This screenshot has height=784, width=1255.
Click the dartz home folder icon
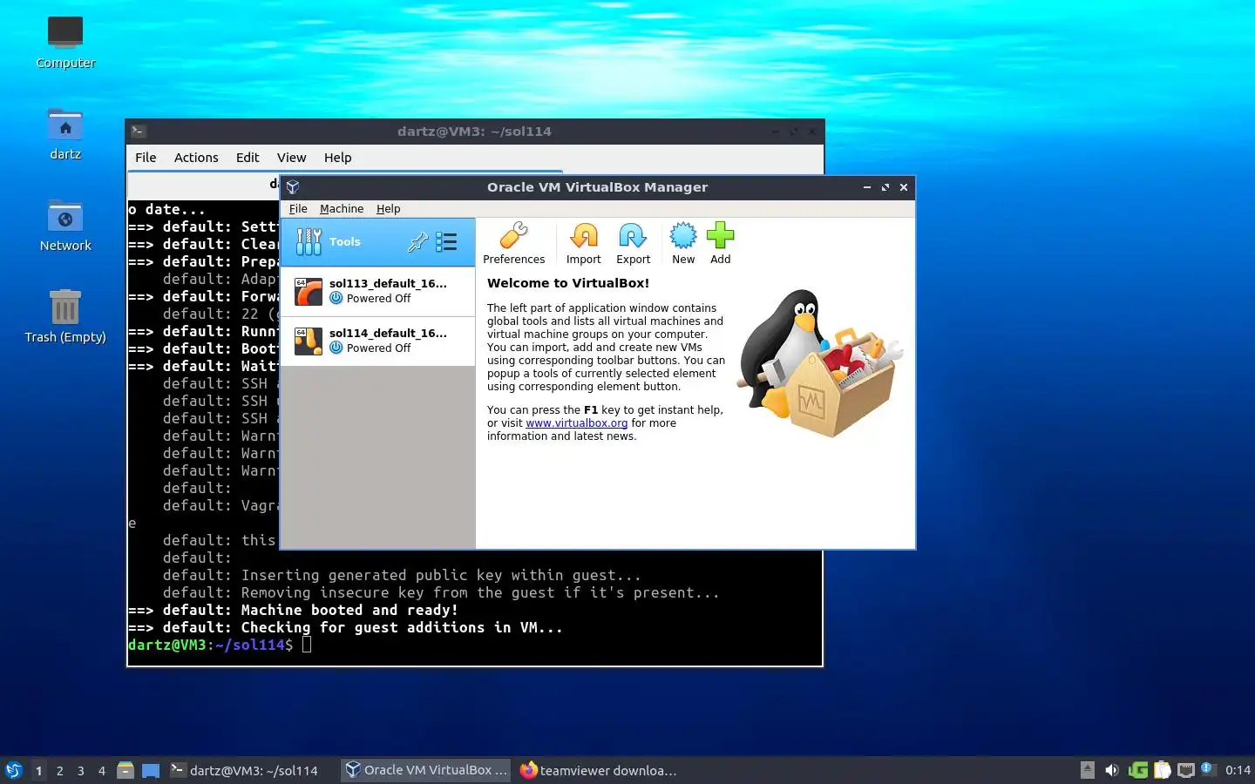65,134
